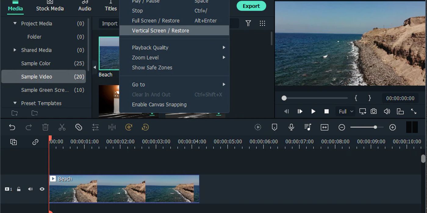Collapse the Project Media tree
The image size is (427, 213).
[x=15, y=23]
